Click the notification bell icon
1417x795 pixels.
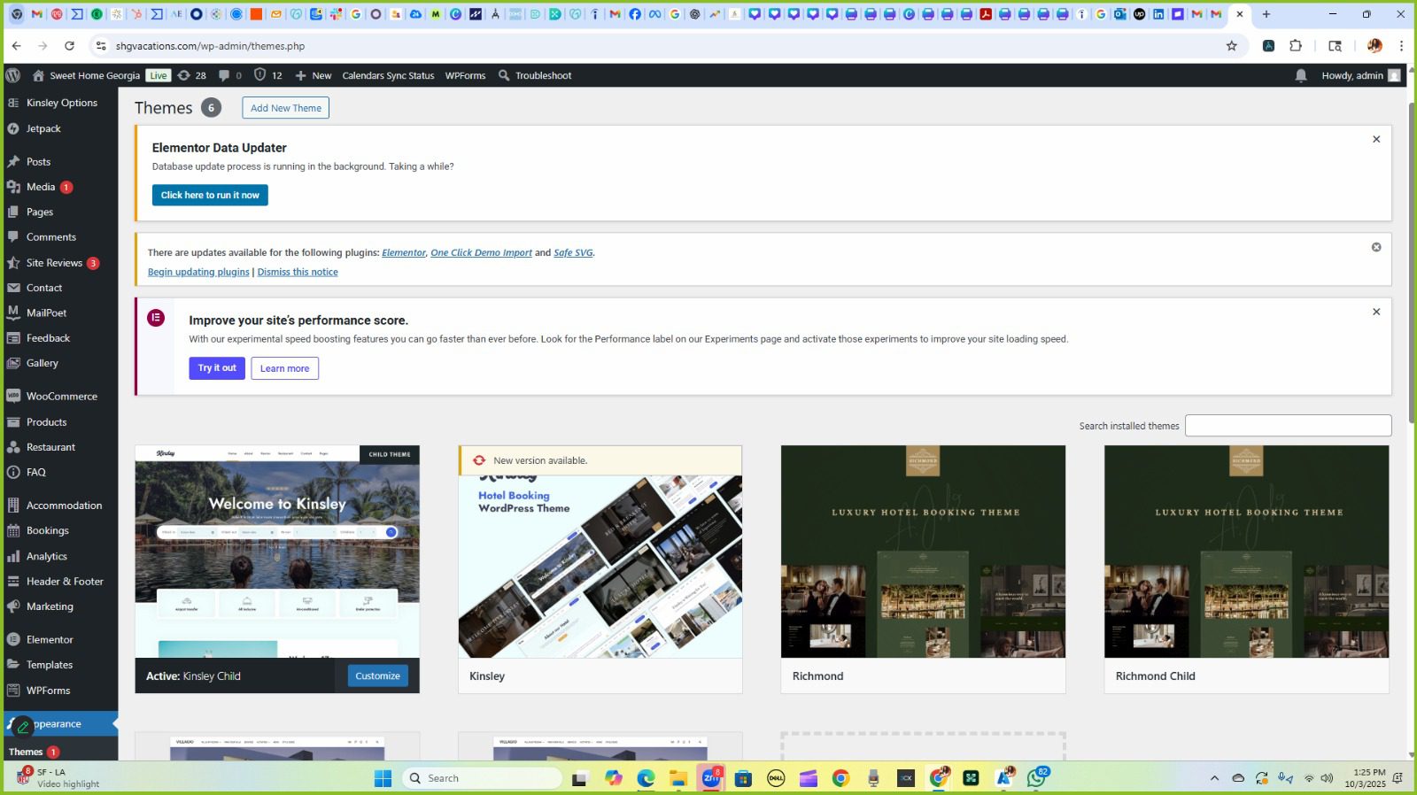point(1300,75)
